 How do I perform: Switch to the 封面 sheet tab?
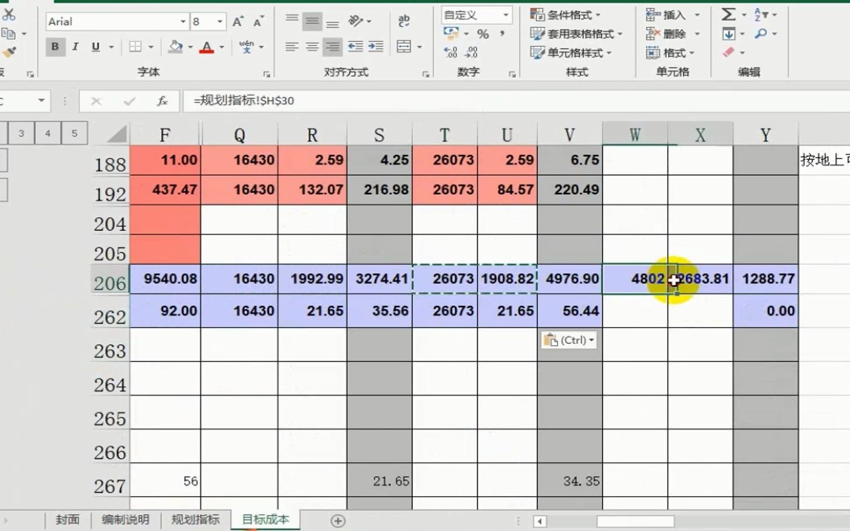[x=67, y=520]
